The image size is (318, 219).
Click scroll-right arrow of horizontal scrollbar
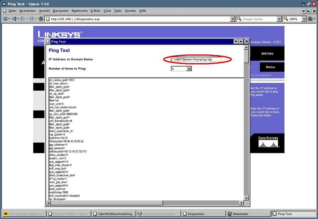241,203
